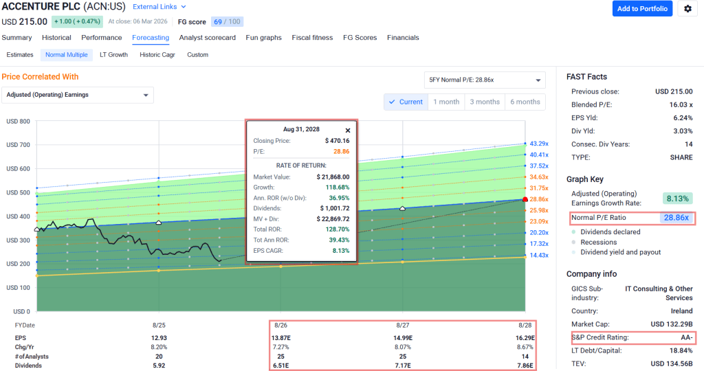Select the 3 months timeframe button

[x=485, y=102]
